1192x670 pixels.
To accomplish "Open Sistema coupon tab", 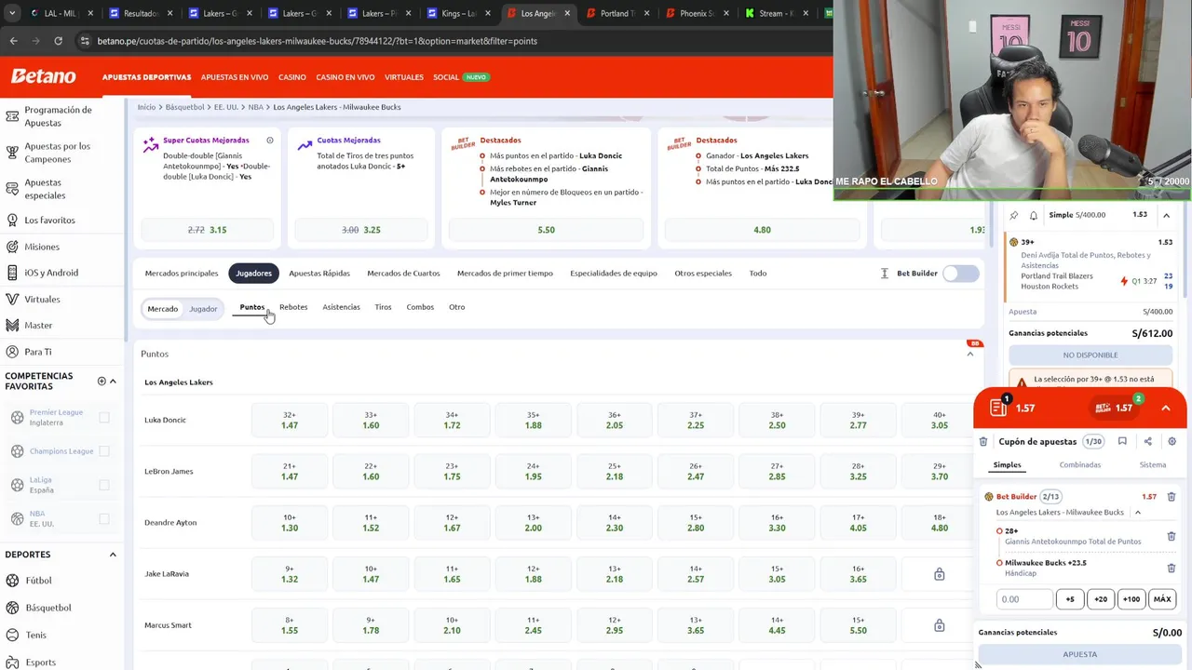I will click(x=1152, y=465).
